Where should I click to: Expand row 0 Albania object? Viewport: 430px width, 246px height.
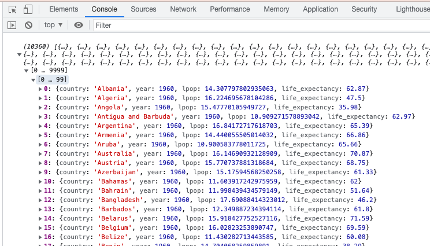[40, 89]
